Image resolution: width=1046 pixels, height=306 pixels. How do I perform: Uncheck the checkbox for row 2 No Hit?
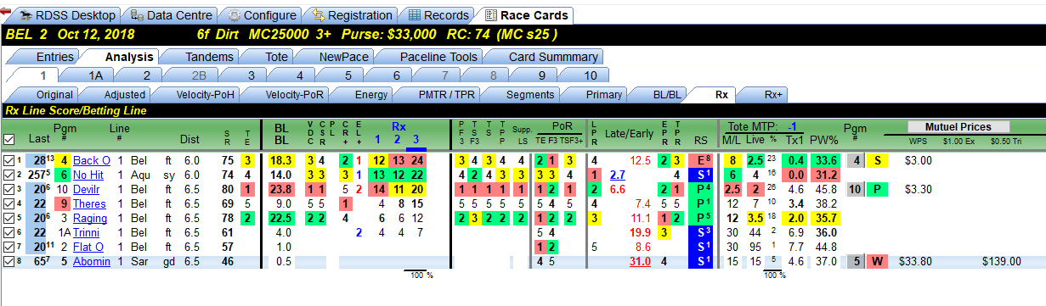[x=8, y=175]
